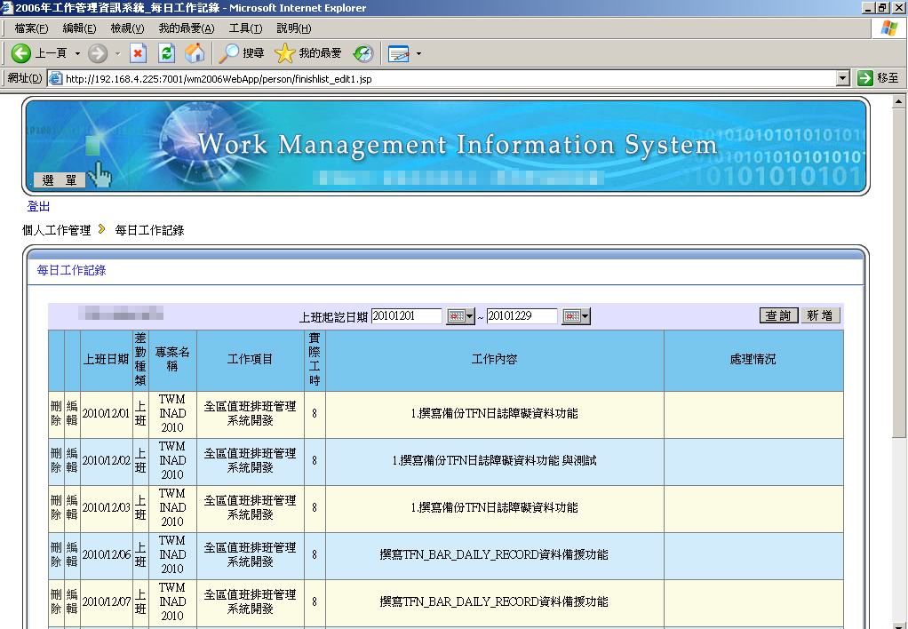
Task: Expand the Back button history dropdown arrow
Action: pos(77,53)
